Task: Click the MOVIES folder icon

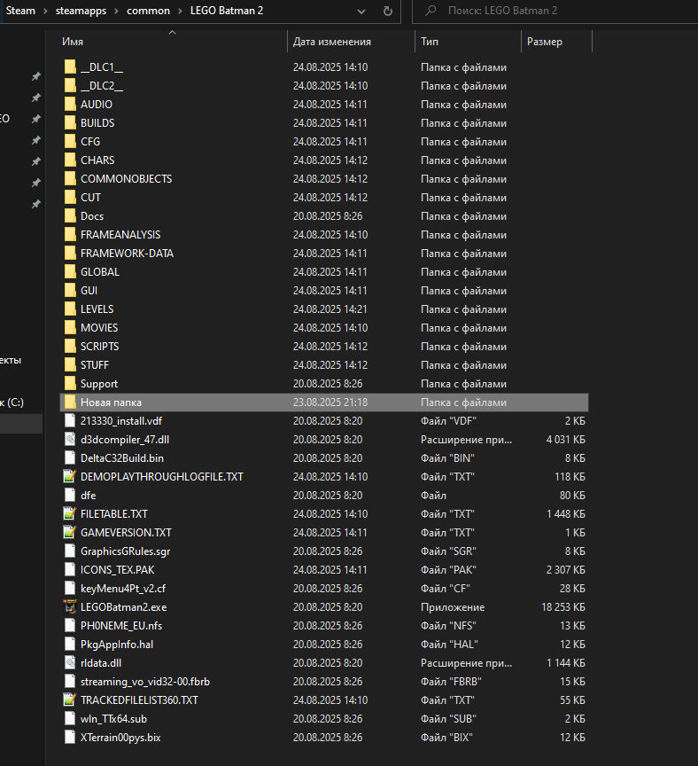Action: (70, 328)
